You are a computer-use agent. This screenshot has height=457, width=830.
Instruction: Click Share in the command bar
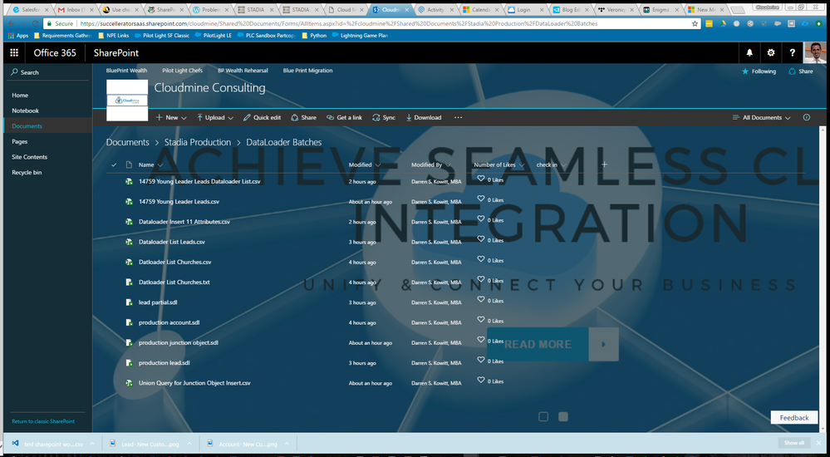click(x=303, y=117)
